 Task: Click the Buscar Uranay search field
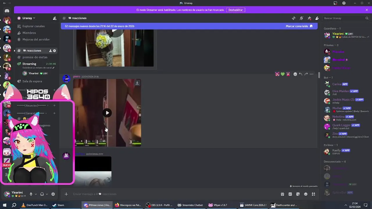[346, 18]
